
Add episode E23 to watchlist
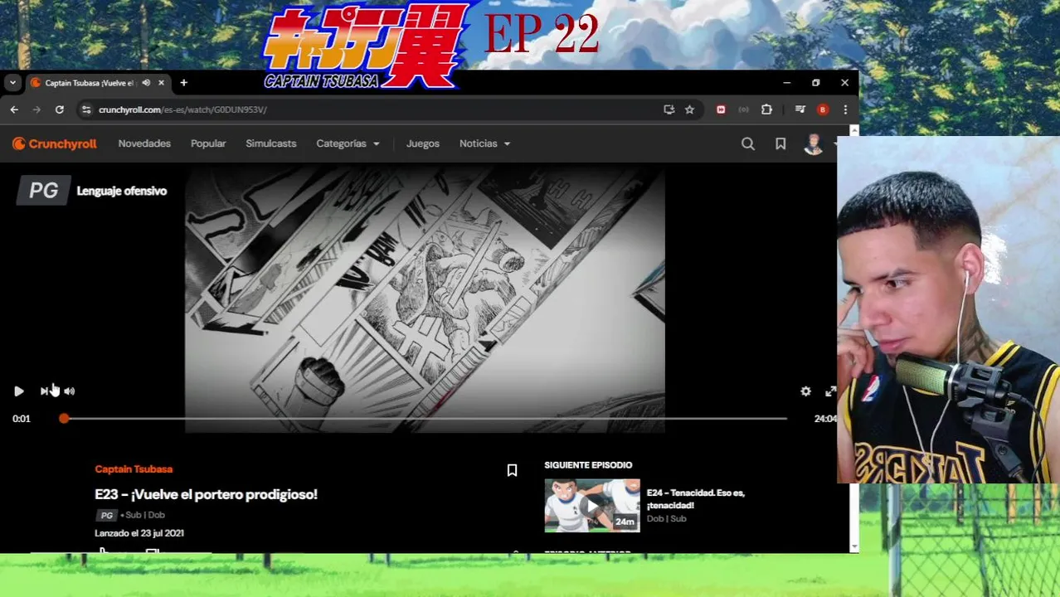tap(512, 470)
